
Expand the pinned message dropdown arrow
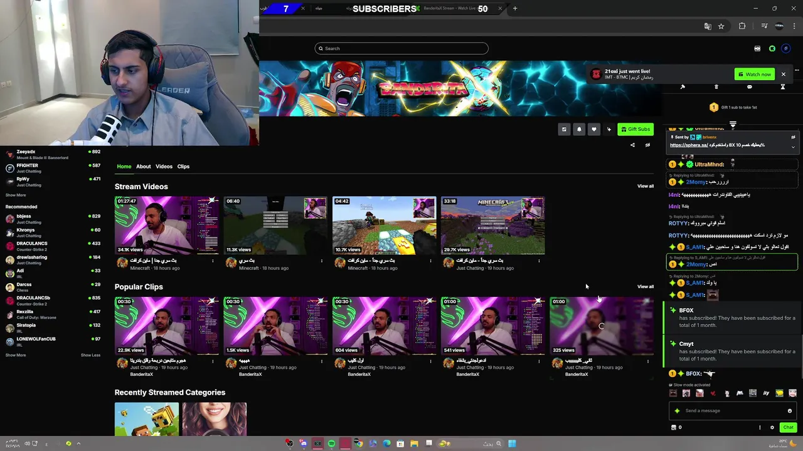coord(793,147)
